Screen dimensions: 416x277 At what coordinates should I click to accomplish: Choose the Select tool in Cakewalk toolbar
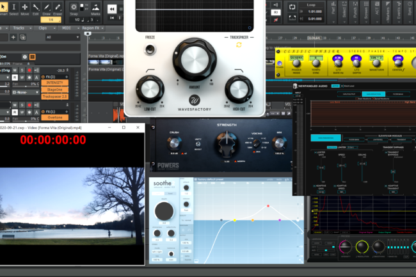click(14, 8)
